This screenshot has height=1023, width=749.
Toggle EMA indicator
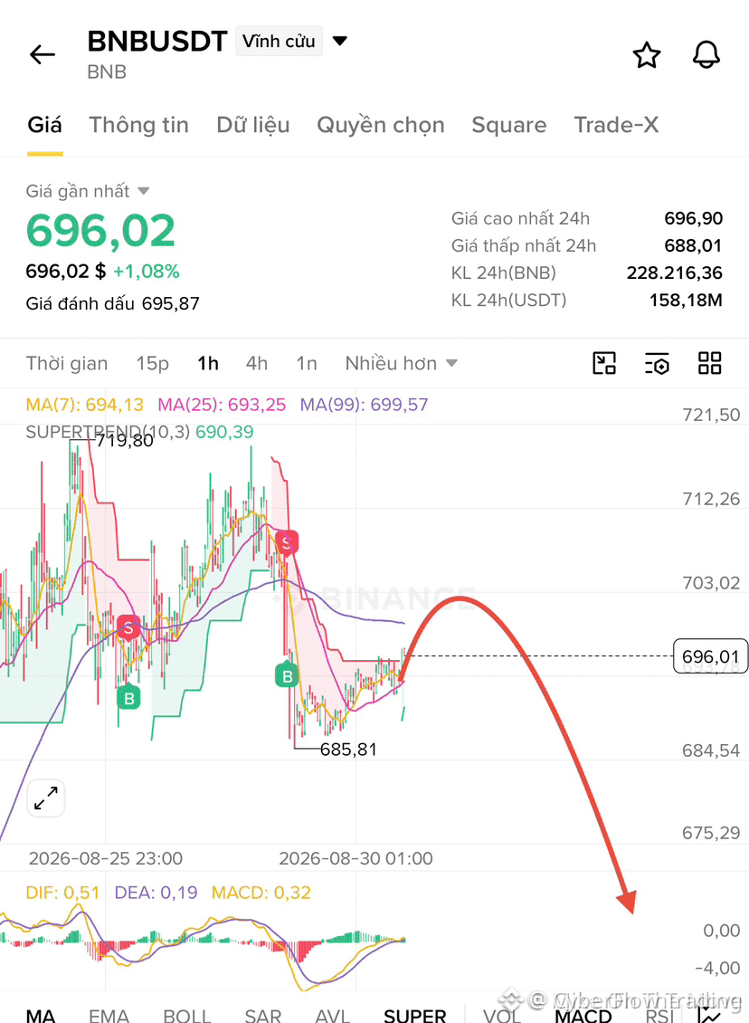coord(109,1015)
